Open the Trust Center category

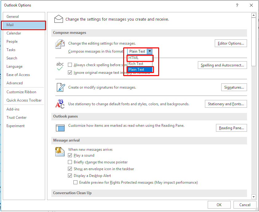click(24, 118)
